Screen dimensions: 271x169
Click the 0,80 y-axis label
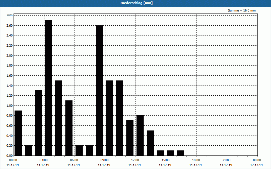(x=10, y=116)
